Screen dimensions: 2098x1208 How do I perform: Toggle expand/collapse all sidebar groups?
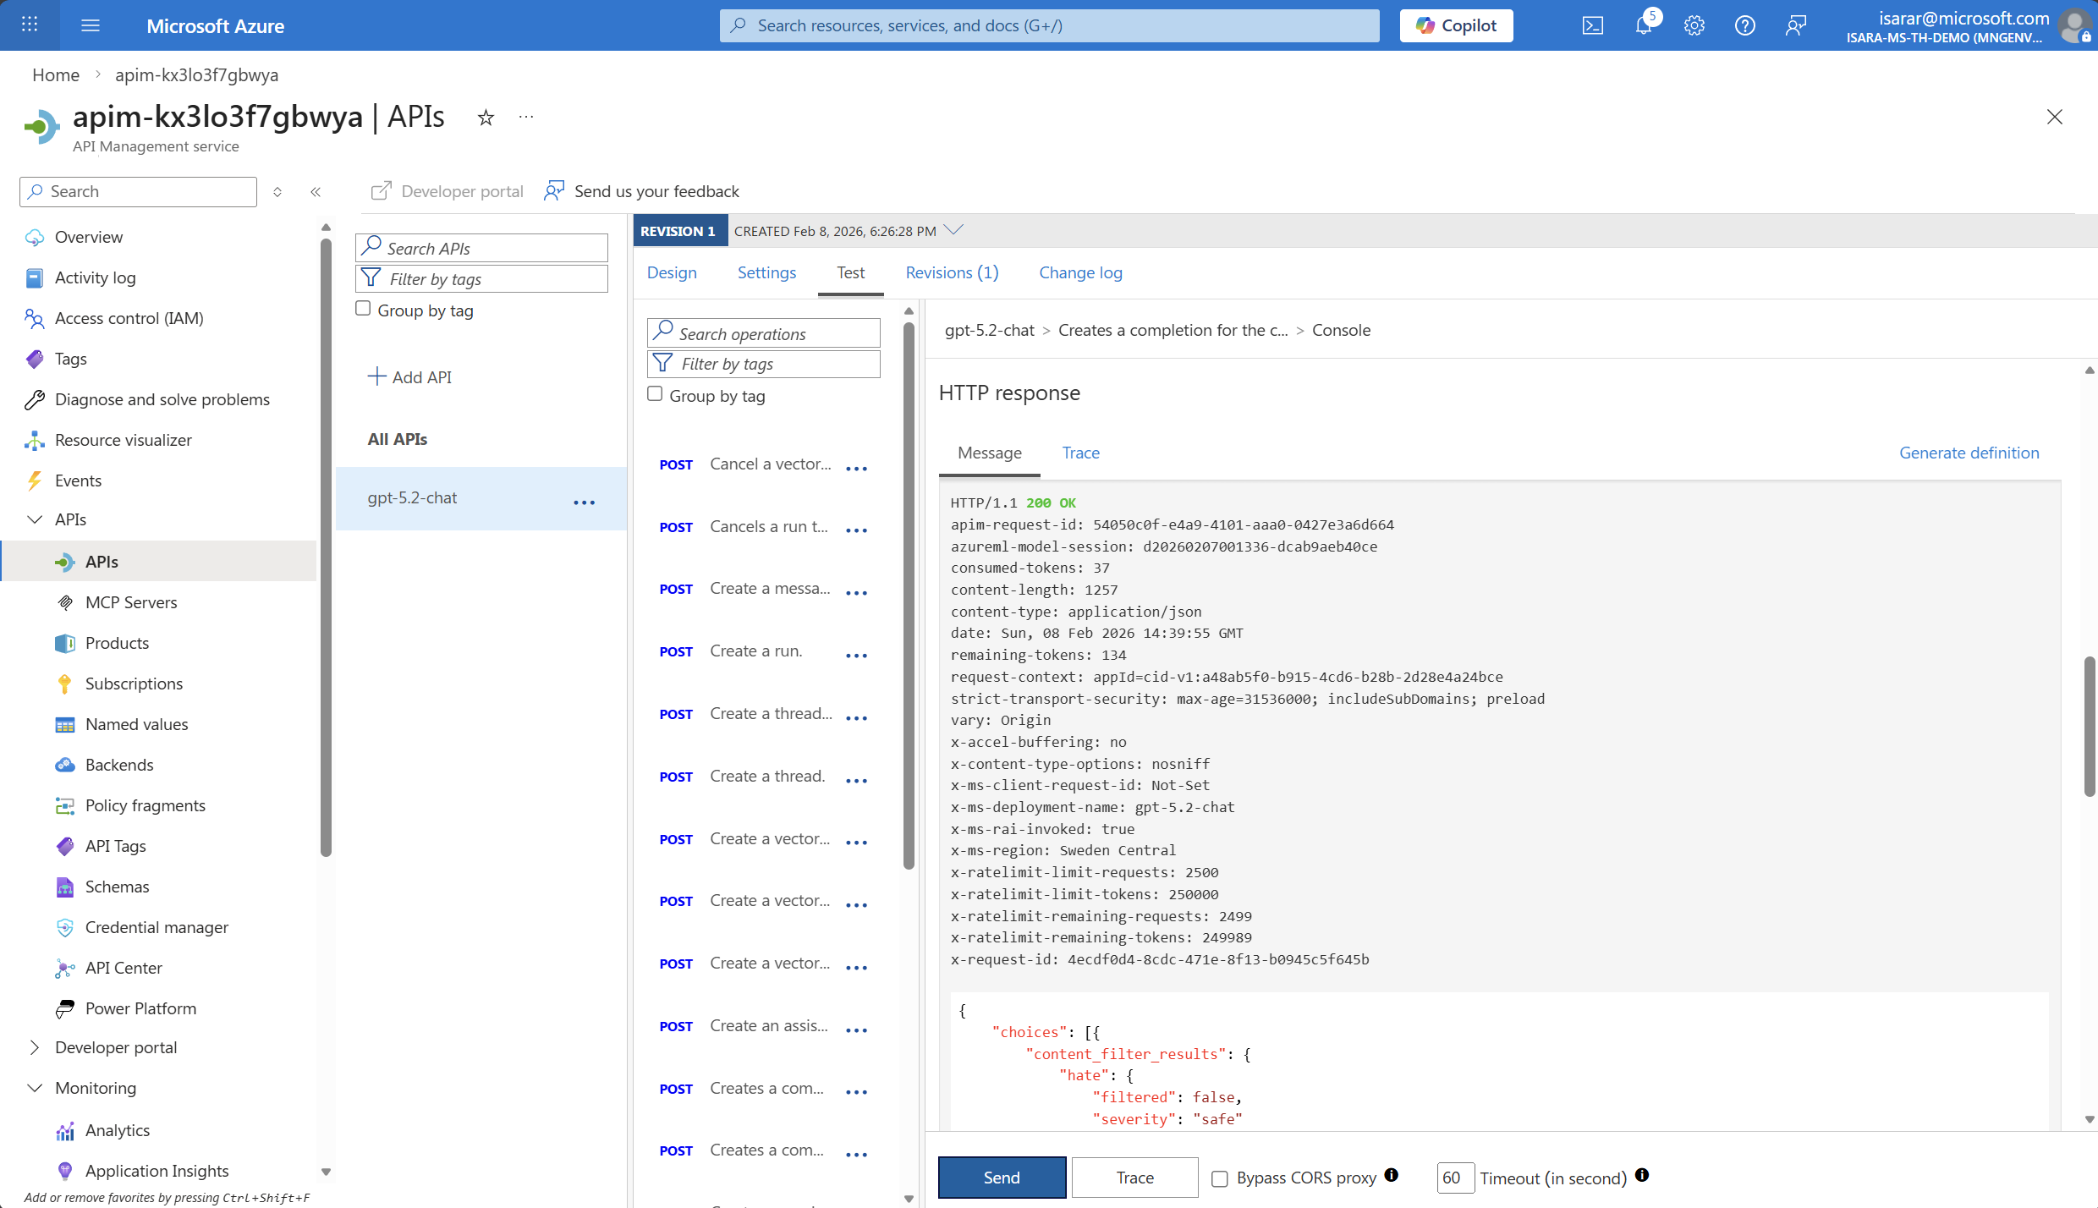277,192
